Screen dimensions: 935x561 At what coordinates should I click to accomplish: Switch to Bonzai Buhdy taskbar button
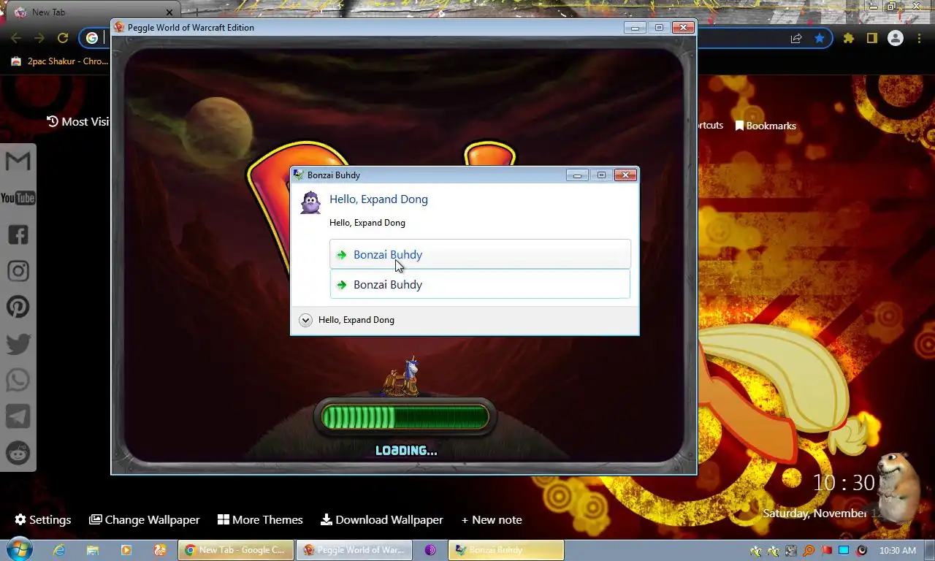(x=506, y=550)
